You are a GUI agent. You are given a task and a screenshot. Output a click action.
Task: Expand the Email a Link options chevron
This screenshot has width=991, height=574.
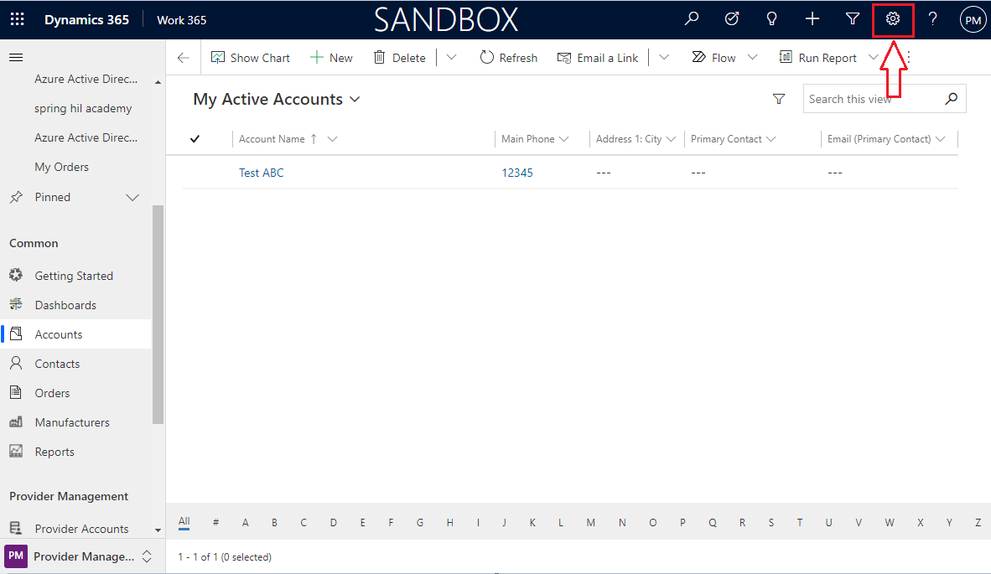point(664,58)
